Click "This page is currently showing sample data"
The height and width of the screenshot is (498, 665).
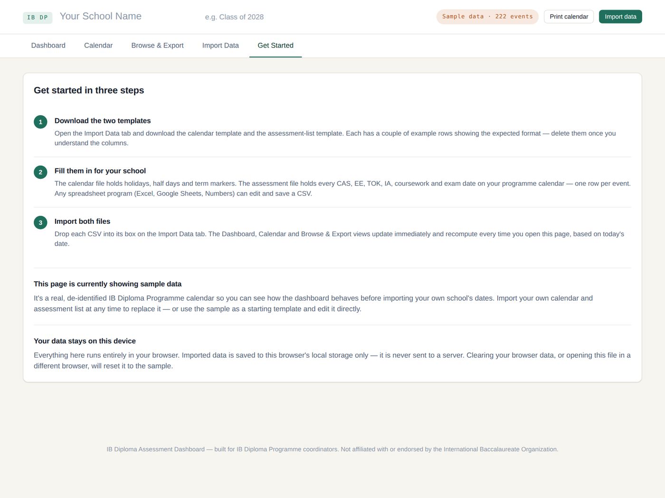point(107,284)
